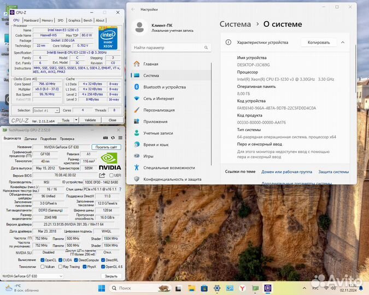Toggle the OpenGL 4.6 checkbox

[103, 267]
